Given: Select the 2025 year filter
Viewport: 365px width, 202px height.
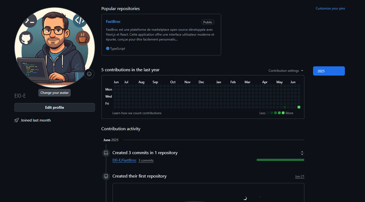Looking at the screenshot, I should [329, 71].
